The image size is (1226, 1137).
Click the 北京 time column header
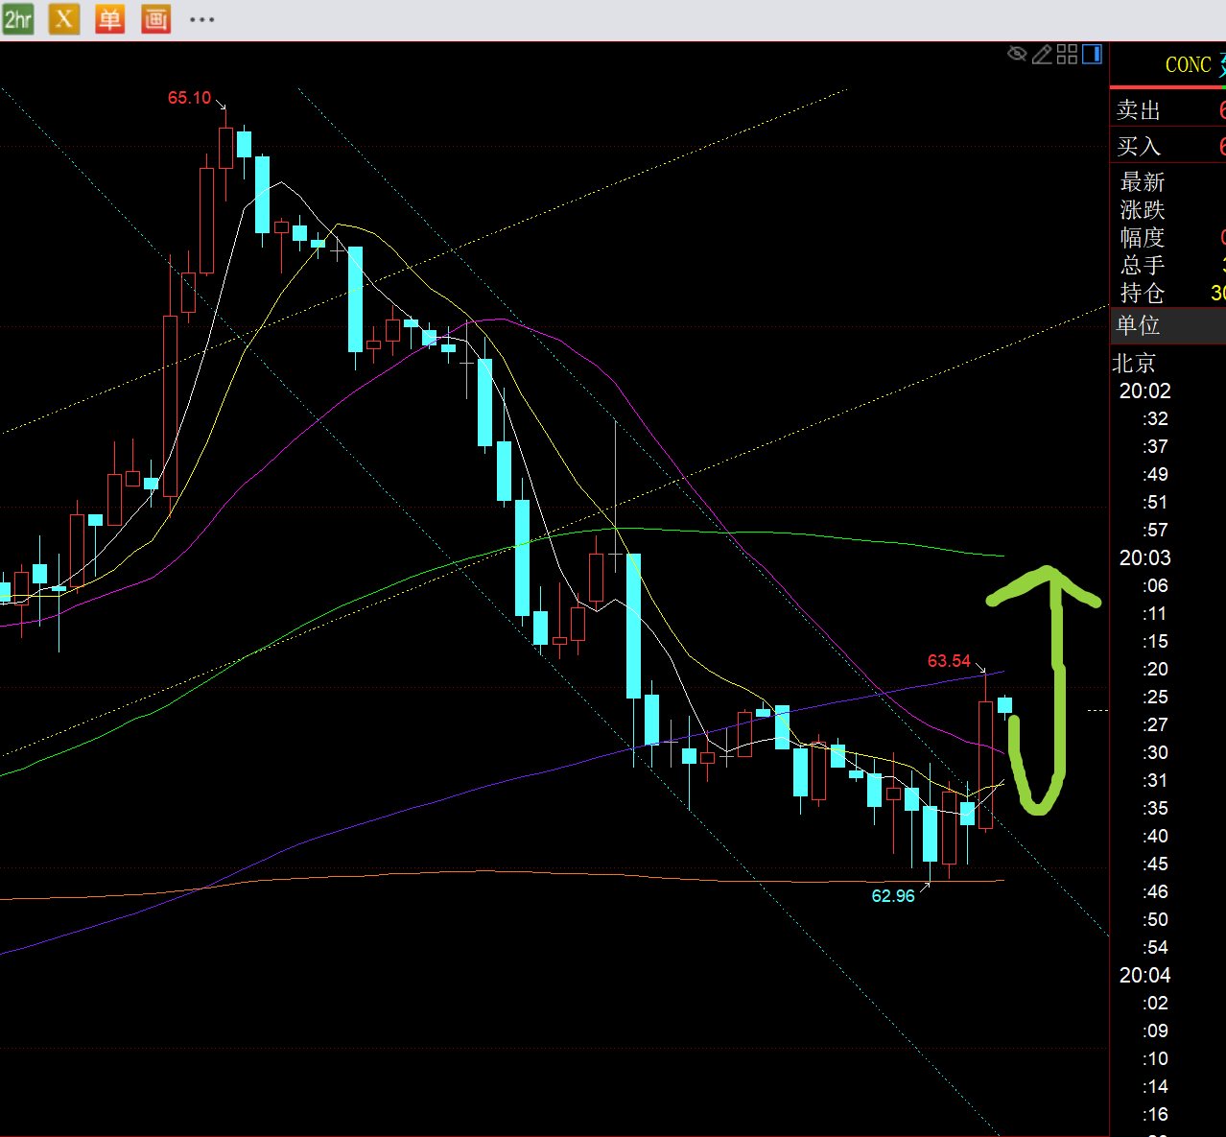(1134, 364)
